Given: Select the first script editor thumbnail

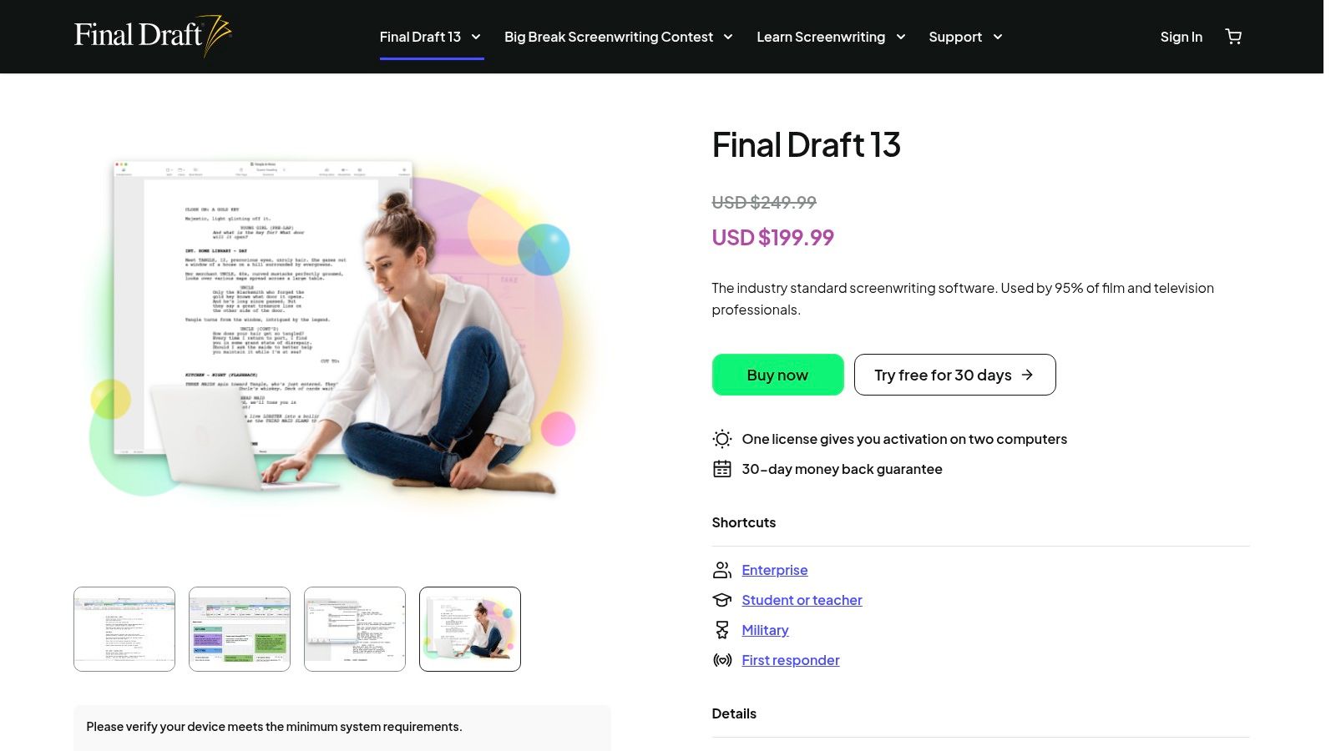Looking at the screenshot, I should click(x=124, y=629).
